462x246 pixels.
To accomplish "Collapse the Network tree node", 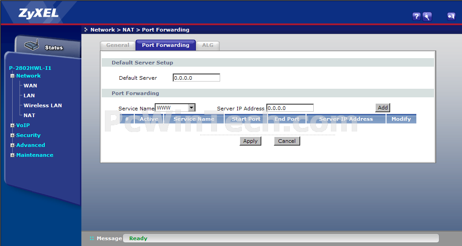I will point(12,76).
